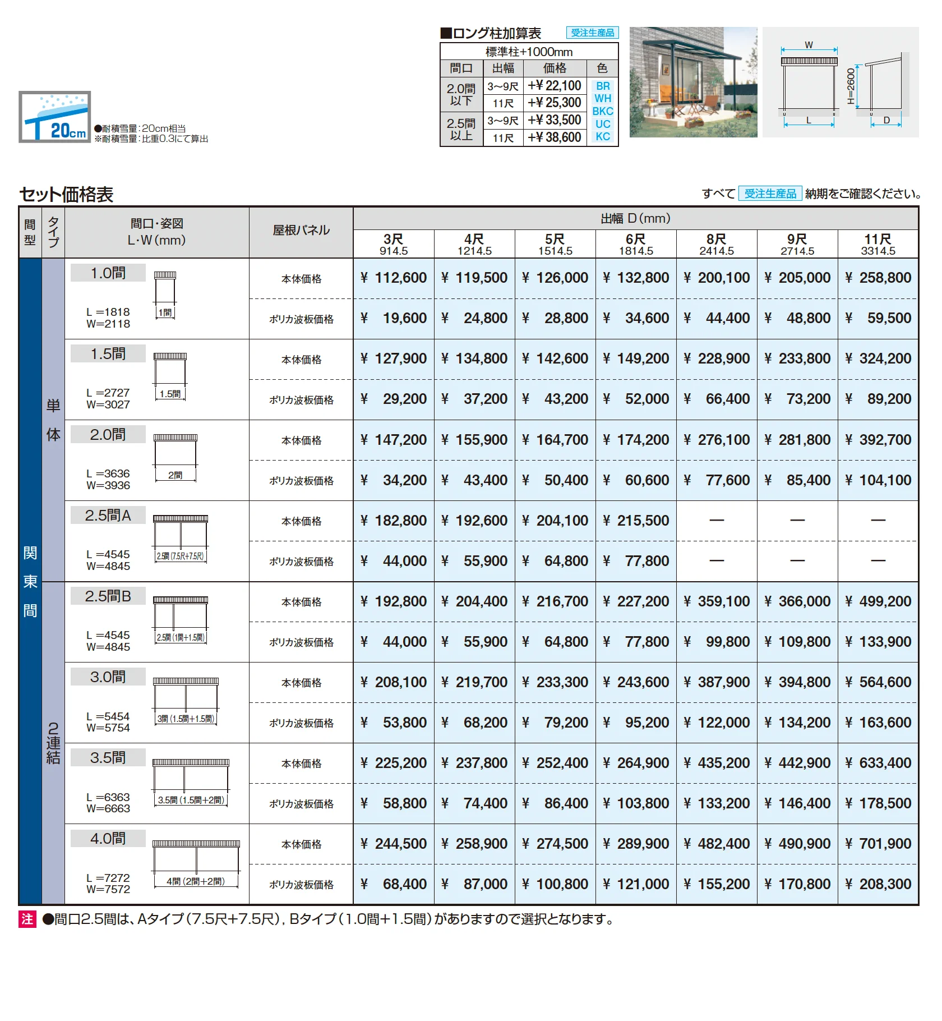Click the 3尺 914.5 column header
The width and height of the screenshot is (942, 1021).
coord(394,245)
